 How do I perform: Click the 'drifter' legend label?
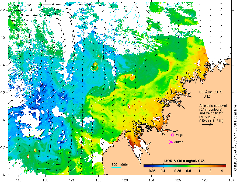pyautogui.click(x=178, y=142)
